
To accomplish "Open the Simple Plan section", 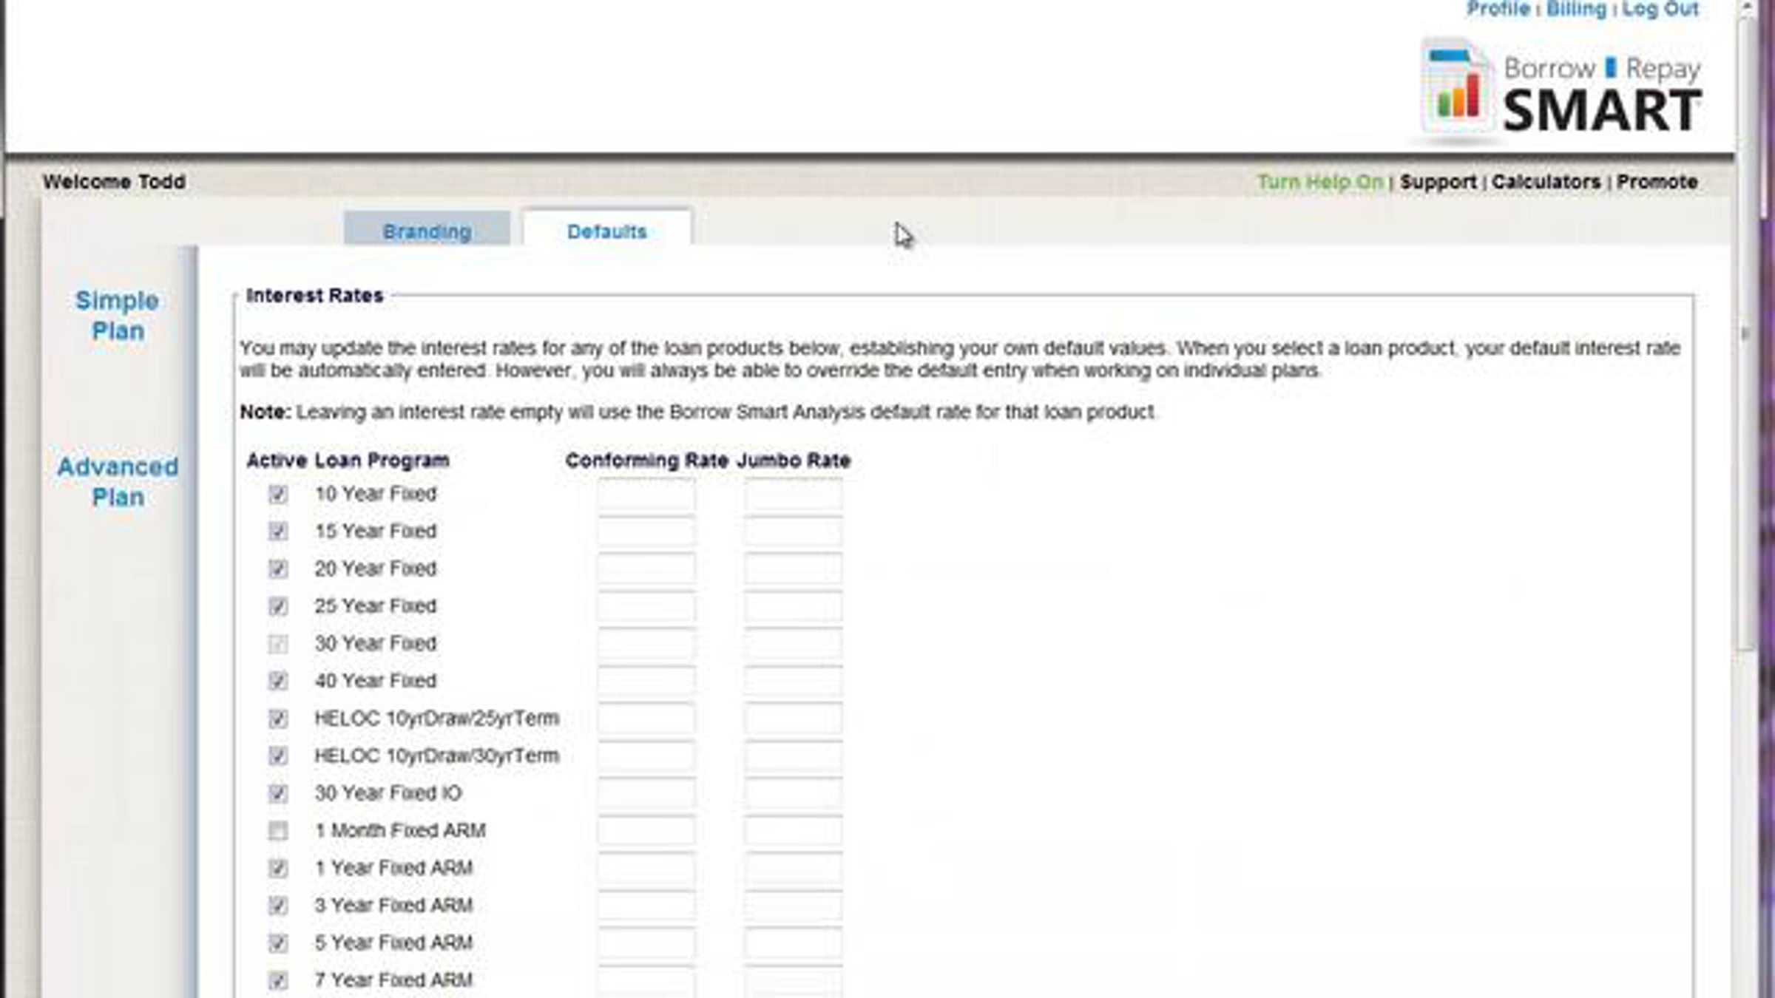I will click(118, 316).
